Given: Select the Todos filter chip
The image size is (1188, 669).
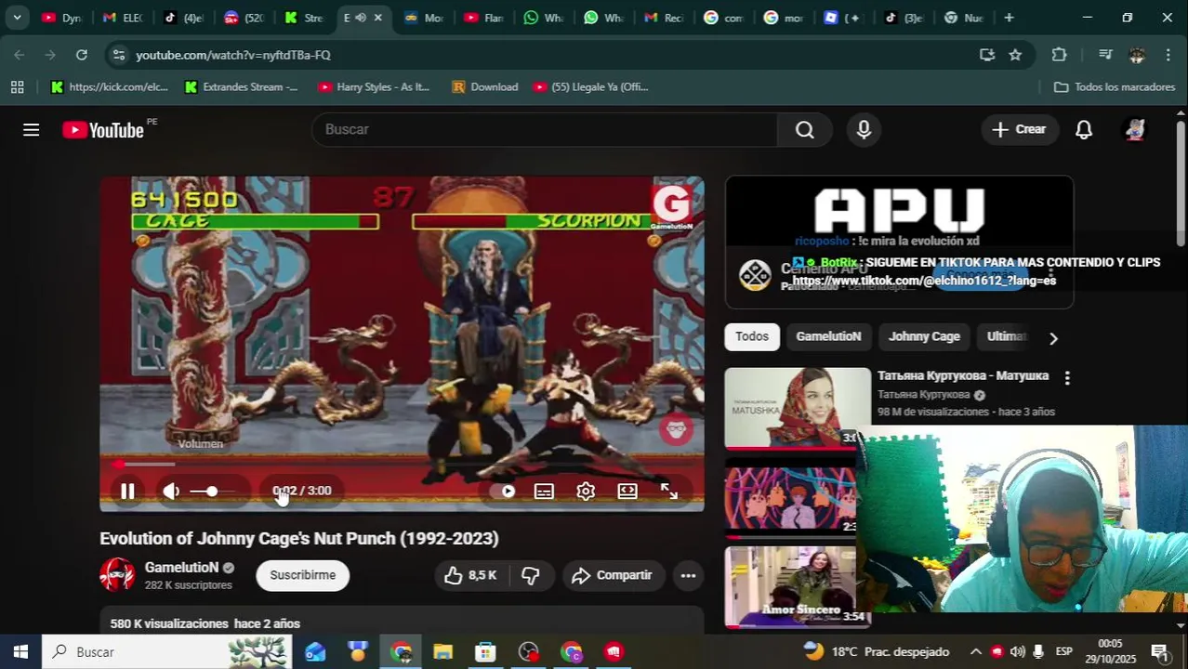Looking at the screenshot, I should pos(752,336).
